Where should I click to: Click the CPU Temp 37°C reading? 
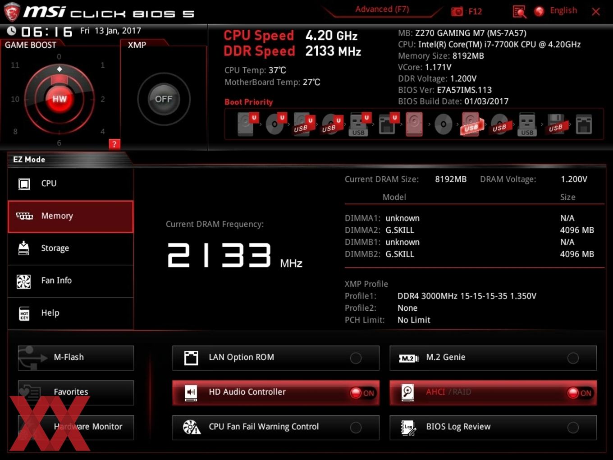[x=255, y=70]
